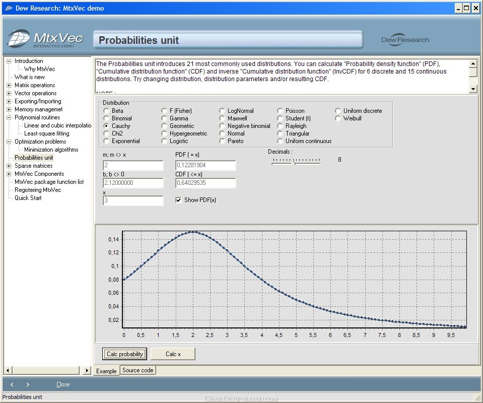Expand the Matrix operations tree node
Screen dimensions: 483x403
point(9,85)
